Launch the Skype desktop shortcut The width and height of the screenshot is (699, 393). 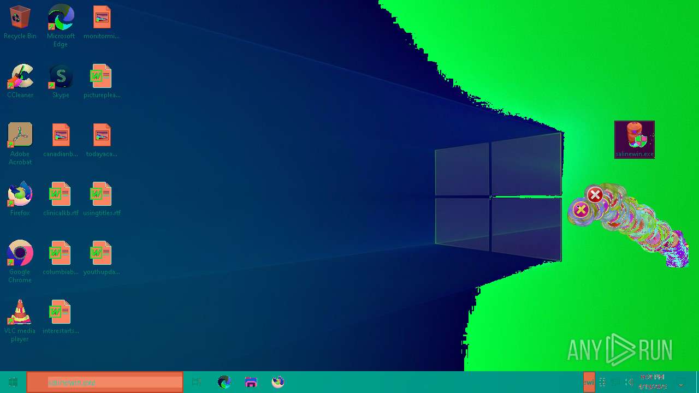tap(61, 81)
